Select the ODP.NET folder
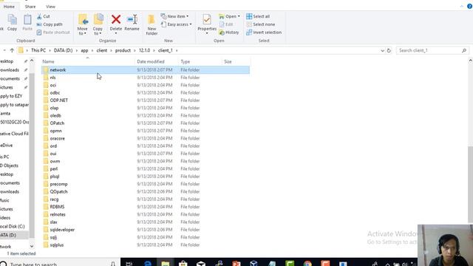Image resolution: width=473 pixels, height=266 pixels. [x=59, y=100]
